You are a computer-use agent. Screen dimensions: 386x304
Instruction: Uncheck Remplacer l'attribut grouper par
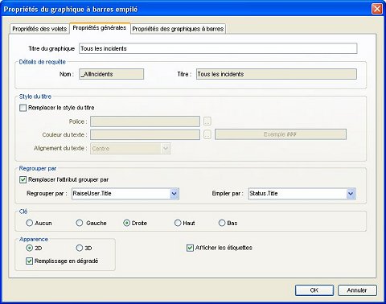23,179
